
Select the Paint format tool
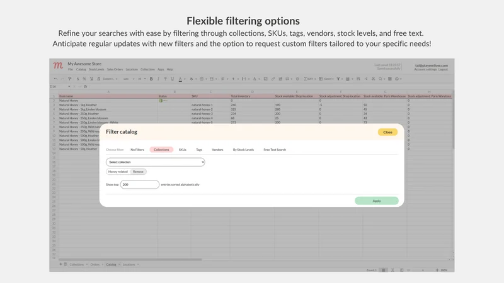click(x=70, y=79)
